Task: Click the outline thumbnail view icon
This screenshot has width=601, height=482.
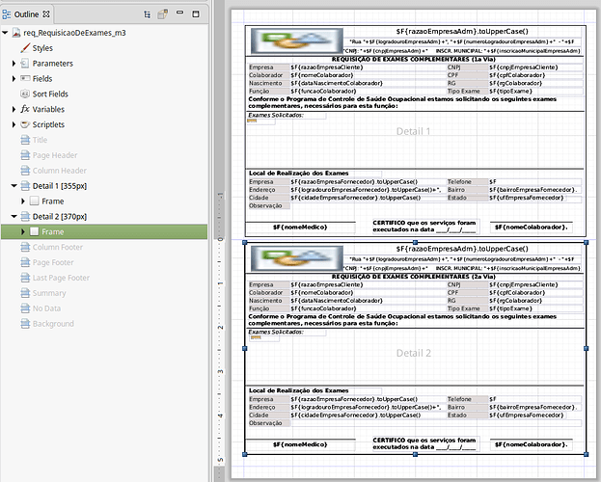Action: 162,14
